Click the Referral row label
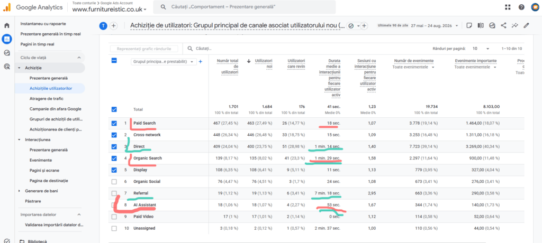 pos(141,193)
